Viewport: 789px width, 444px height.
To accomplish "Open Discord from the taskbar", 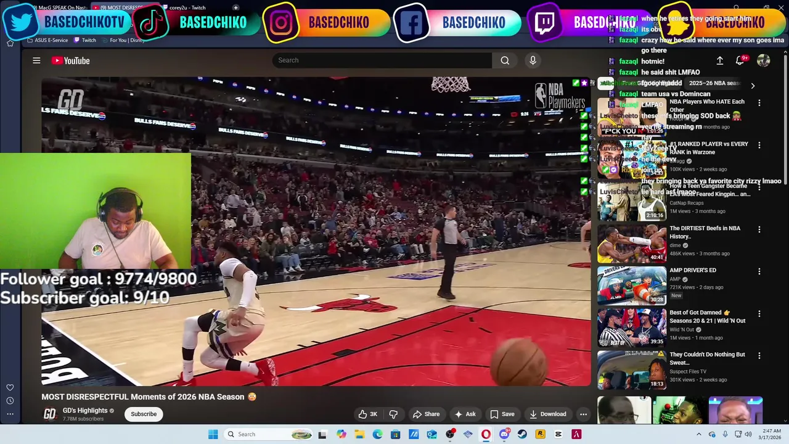I will [504, 434].
